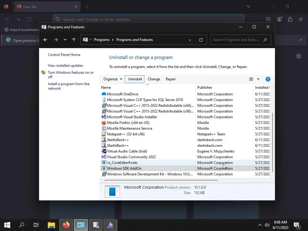The width and height of the screenshot is (308, 231).
Task: Show hidden system tray icons
Action: (x=260, y=225)
